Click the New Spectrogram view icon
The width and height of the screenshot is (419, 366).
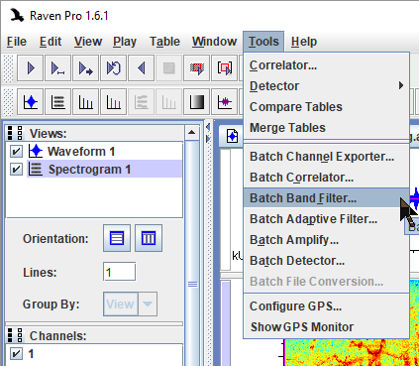(57, 102)
